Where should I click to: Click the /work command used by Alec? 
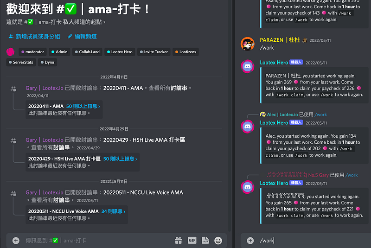pos(320,114)
